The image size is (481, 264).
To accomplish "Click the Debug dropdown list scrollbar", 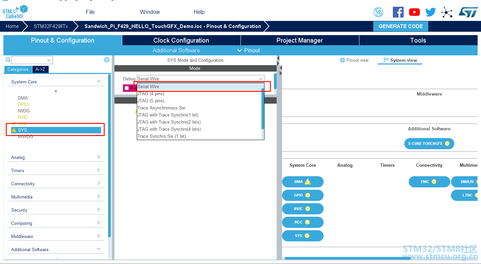I will (263, 108).
